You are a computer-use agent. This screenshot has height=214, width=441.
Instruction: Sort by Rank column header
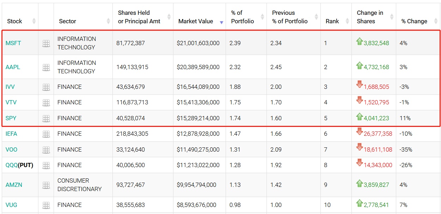(x=332, y=21)
